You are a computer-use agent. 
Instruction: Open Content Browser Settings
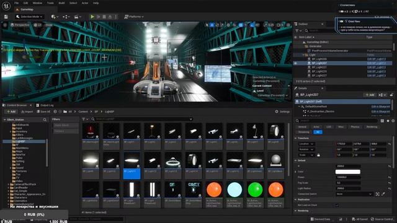[x=282, y=111]
